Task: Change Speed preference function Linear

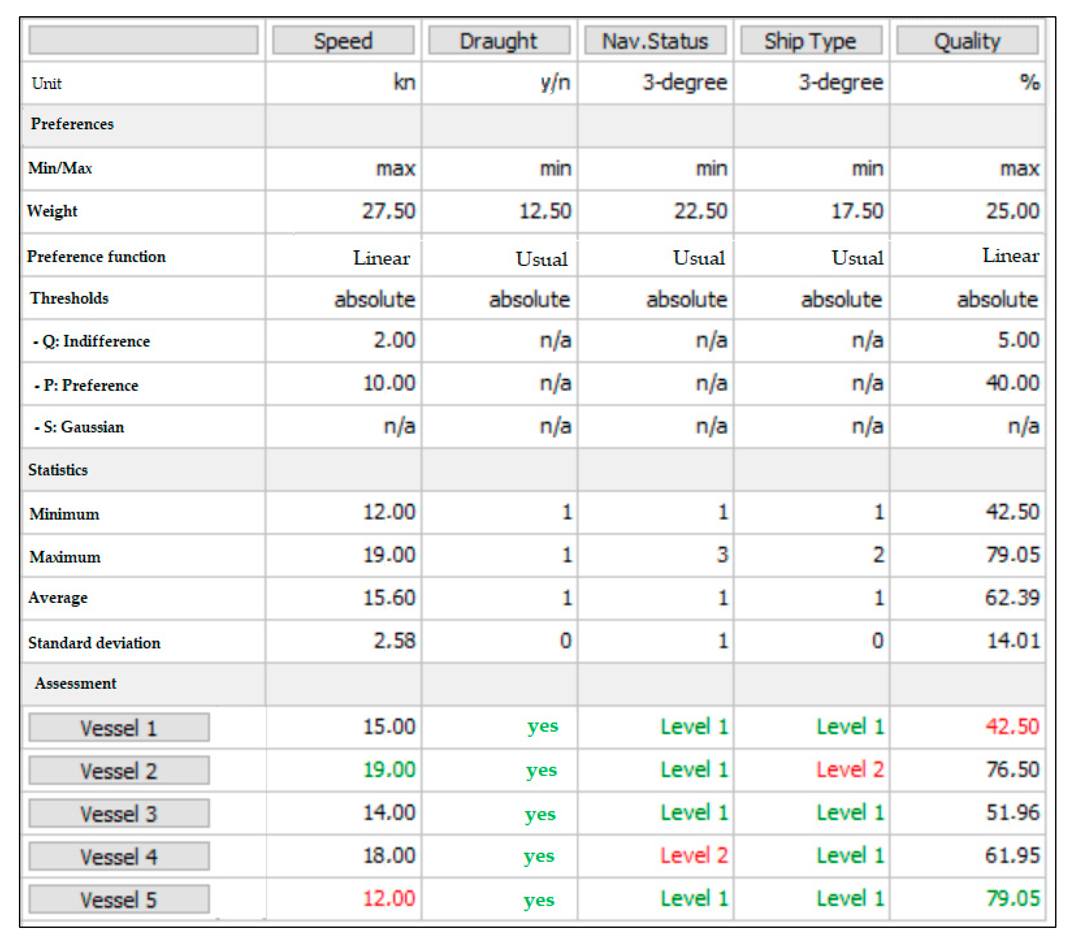Action: pyautogui.click(x=382, y=258)
